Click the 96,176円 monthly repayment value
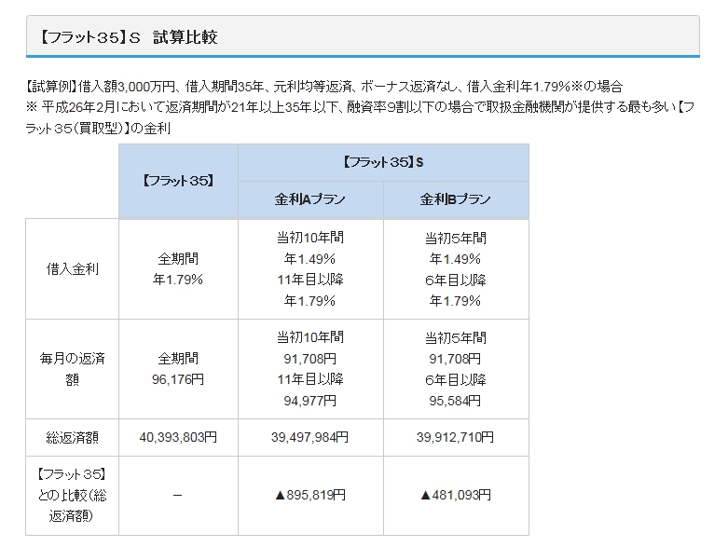Image resolution: width=728 pixels, height=547 pixels. (x=178, y=380)
